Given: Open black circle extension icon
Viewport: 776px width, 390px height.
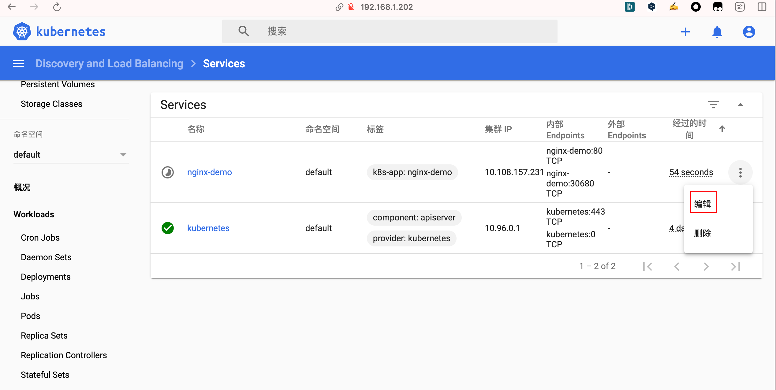Looking at the screenshot, I should coord(696,7).
